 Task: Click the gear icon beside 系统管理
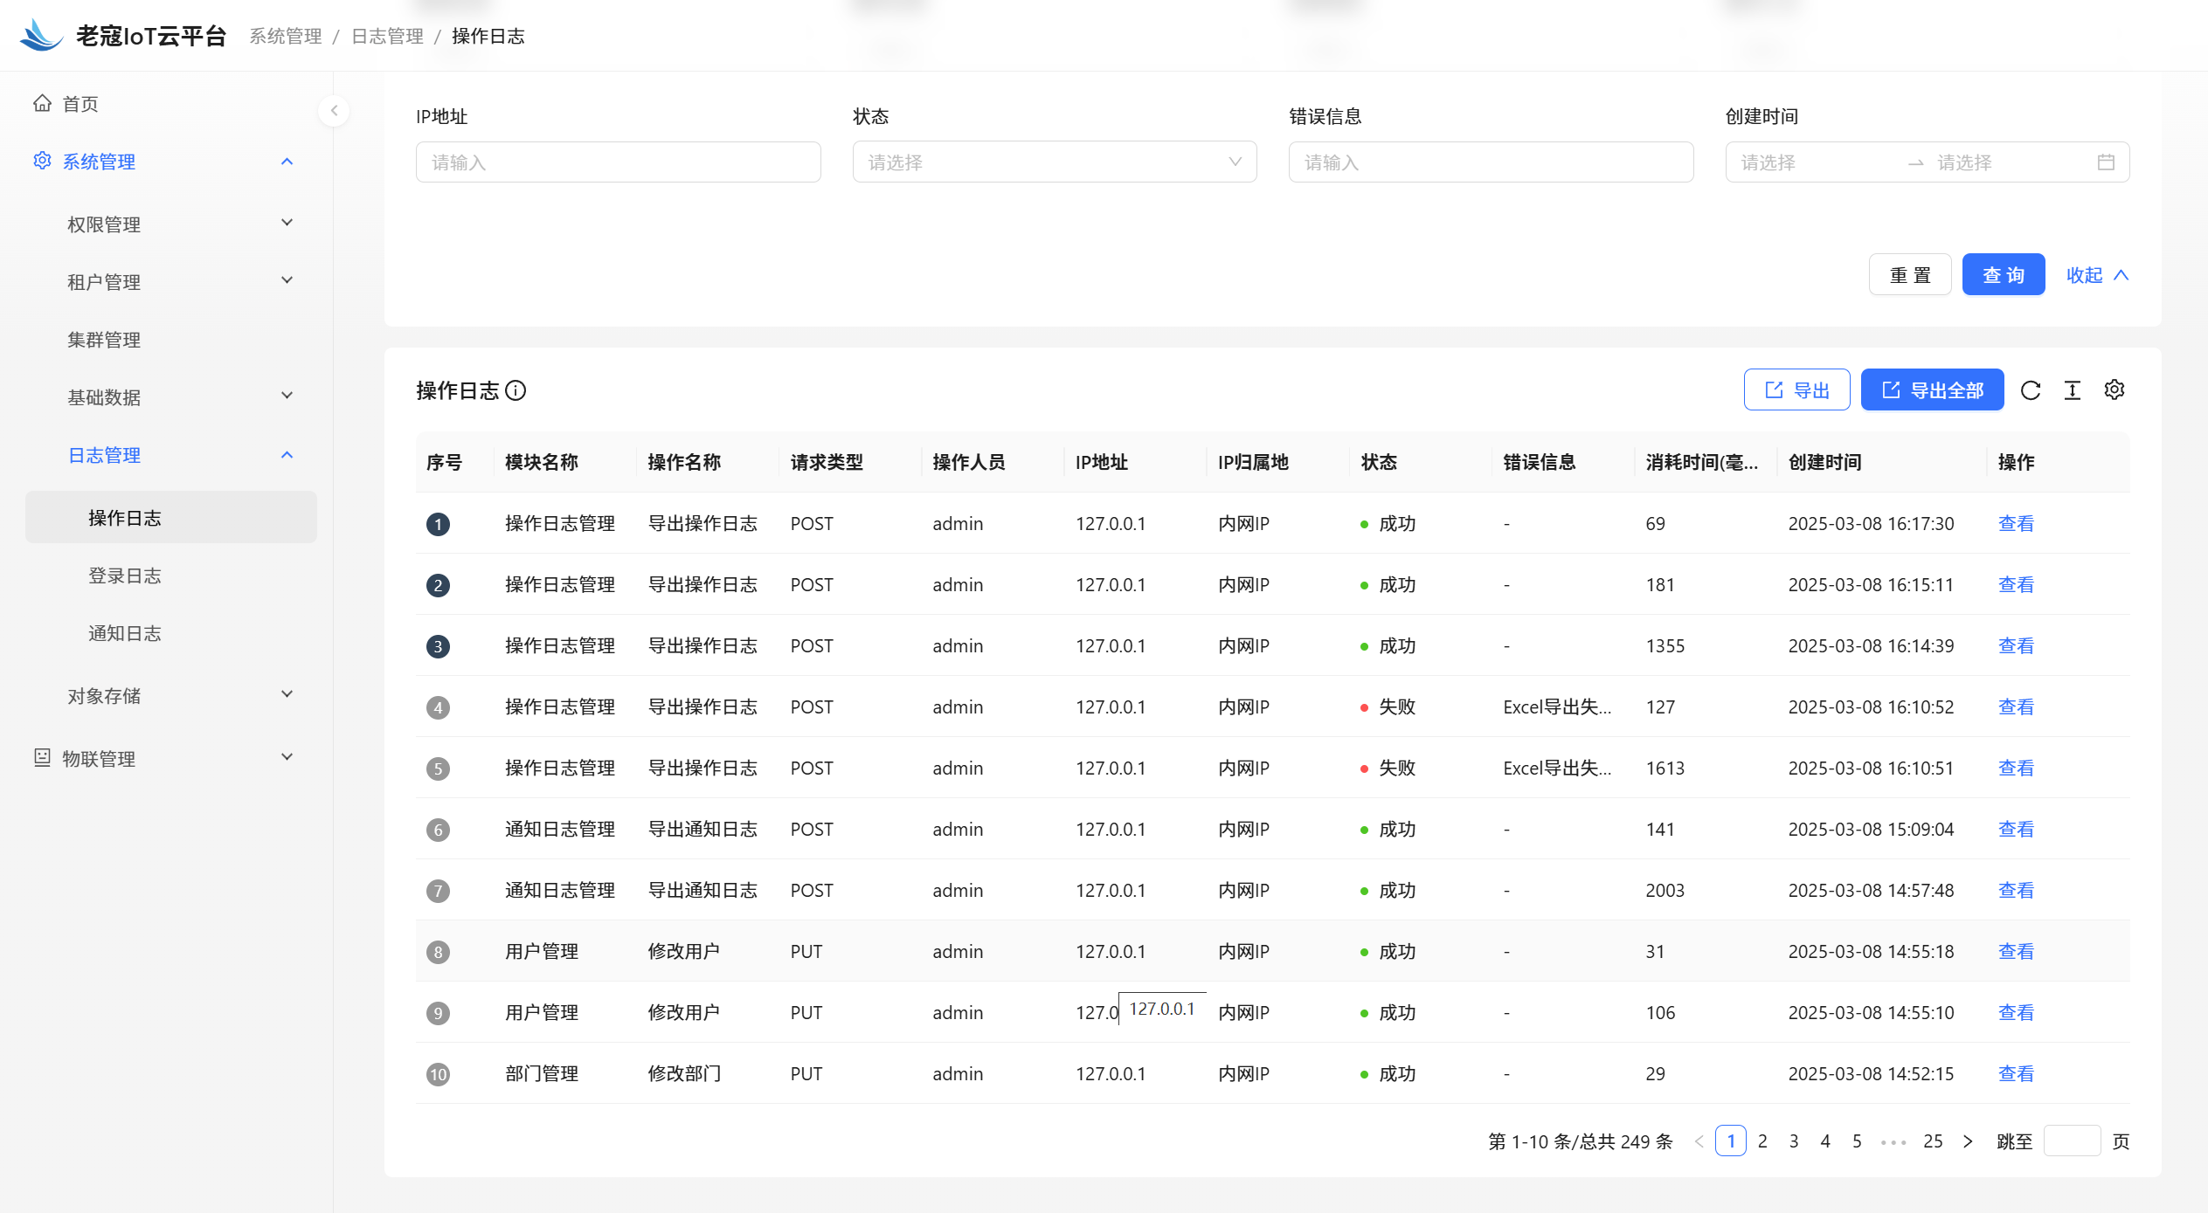pos(42,161)
